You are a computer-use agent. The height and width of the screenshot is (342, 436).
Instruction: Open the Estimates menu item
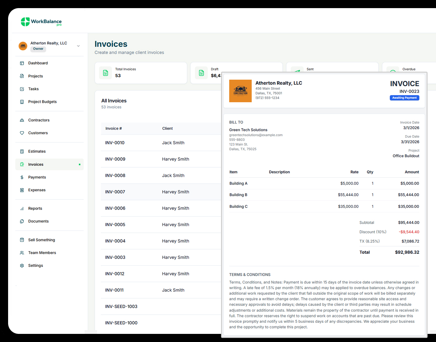37,151
